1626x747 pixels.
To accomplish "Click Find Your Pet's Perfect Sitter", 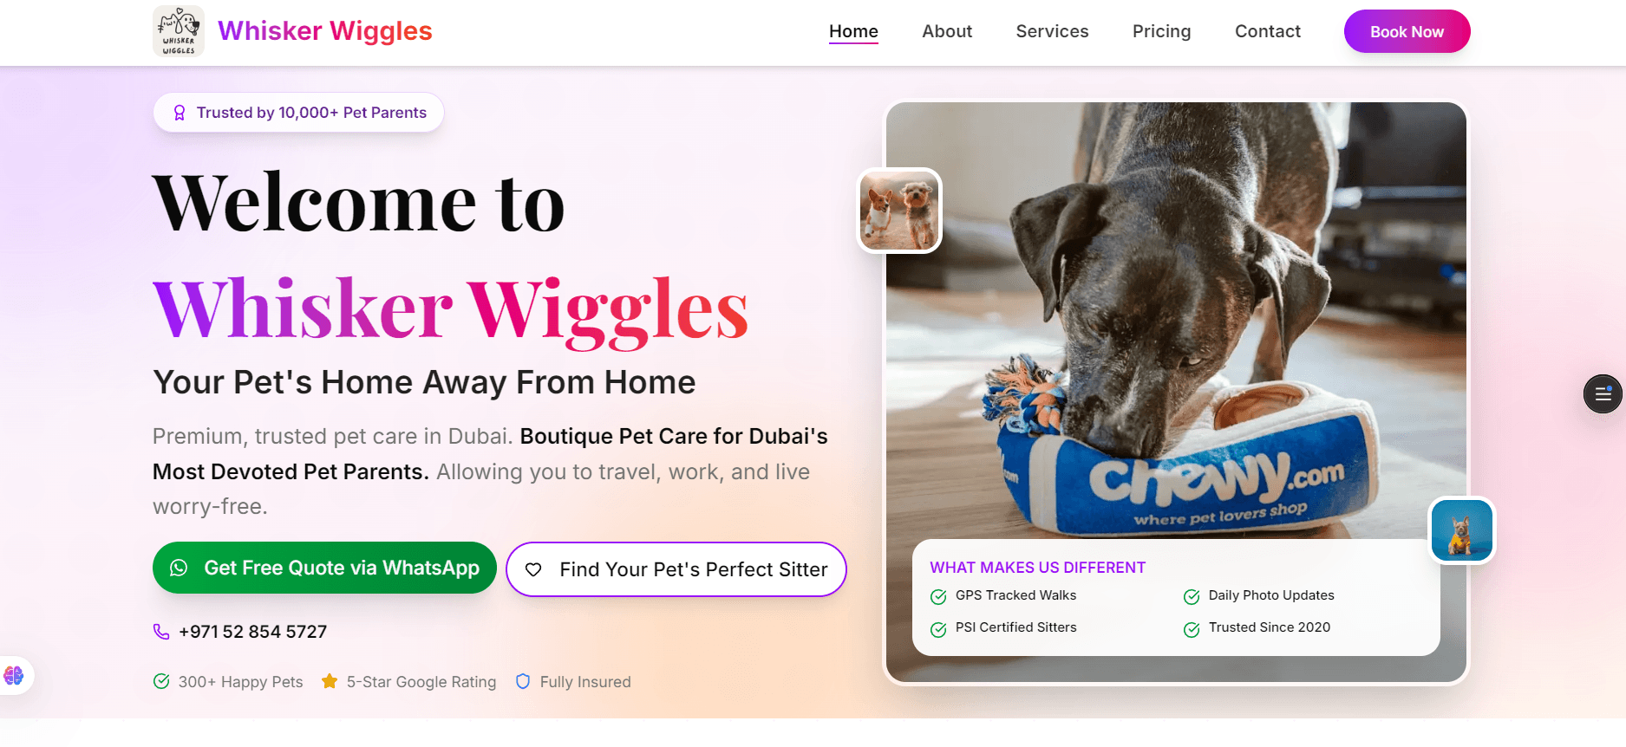I will (676, 569).
